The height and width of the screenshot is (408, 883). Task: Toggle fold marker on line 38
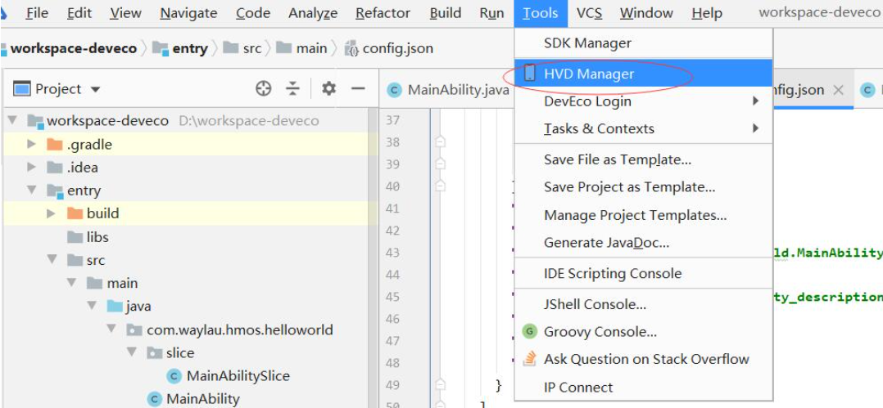(441, 142)
